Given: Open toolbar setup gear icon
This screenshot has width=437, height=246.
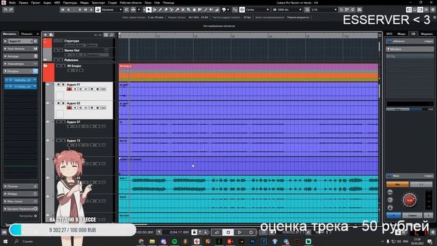Looking at the screenshot, I should [433, 10].
